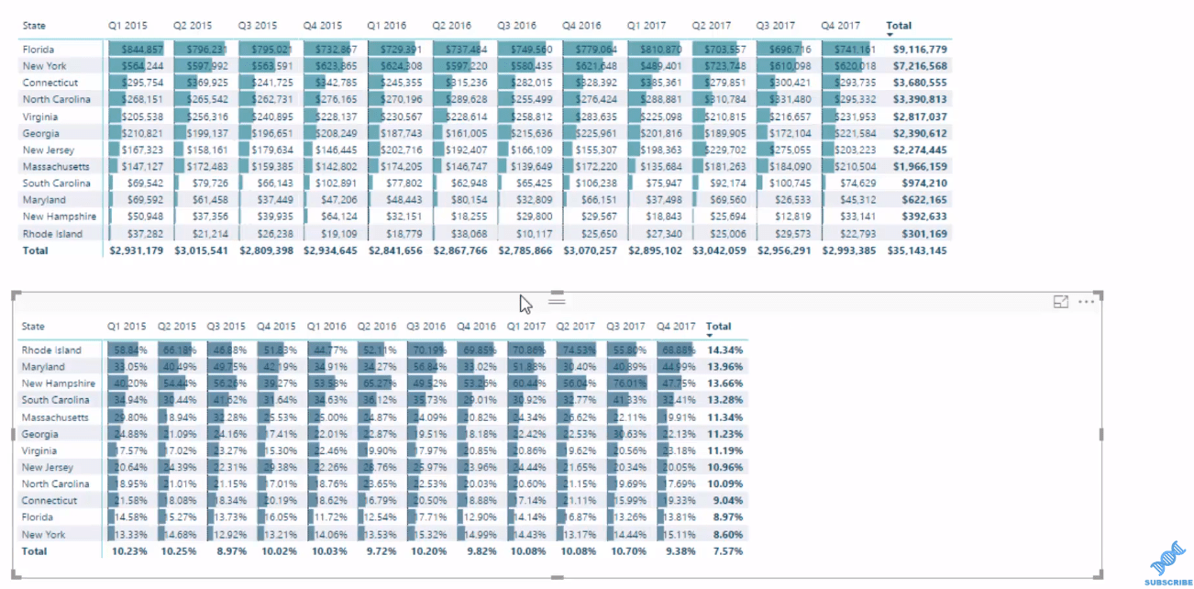The width and height of the screenshot is (1194, 589).
Task: Click the $35,143,145 grand total cell
Action: tap(915, 250)
